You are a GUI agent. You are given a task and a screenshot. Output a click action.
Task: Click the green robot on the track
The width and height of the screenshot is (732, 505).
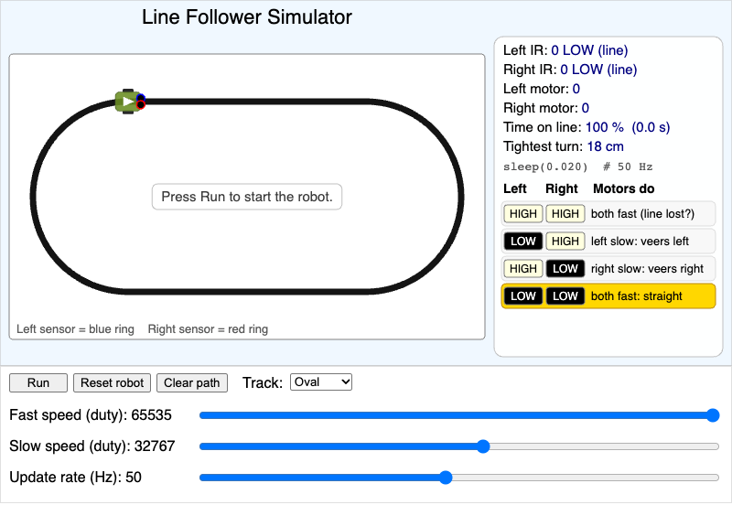[128, 102]
